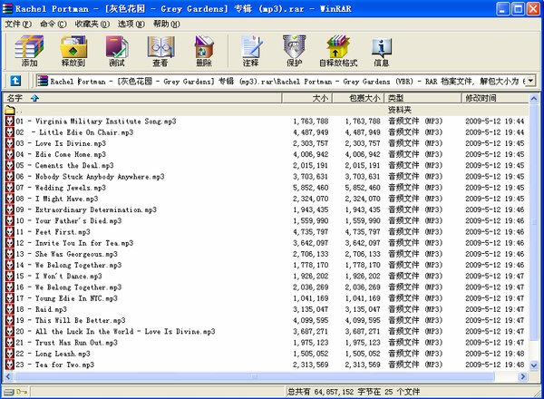Open the Help (帮助) menu
Image resolution: width=544 pixels, height=399 pixels.
(x=167, y=24)
